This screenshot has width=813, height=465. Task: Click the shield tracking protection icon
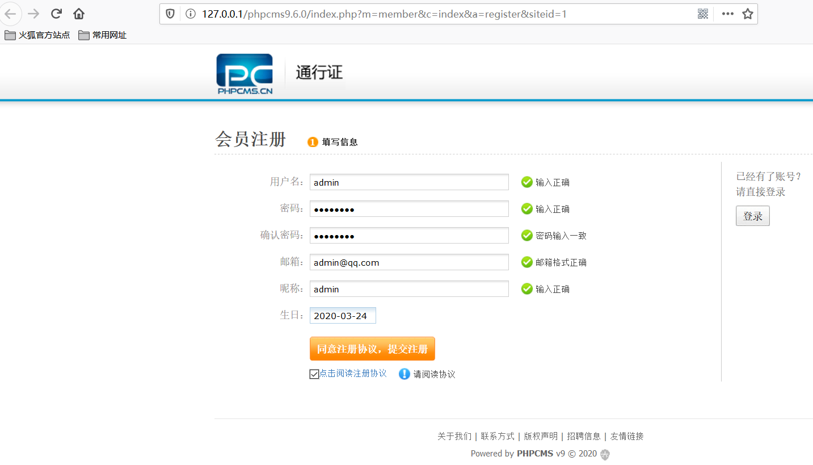click(170, 14)
